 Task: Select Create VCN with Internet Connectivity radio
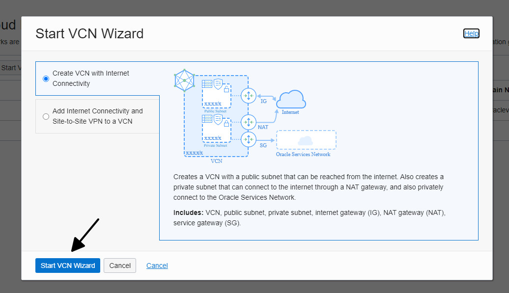[x=46, y=79]
